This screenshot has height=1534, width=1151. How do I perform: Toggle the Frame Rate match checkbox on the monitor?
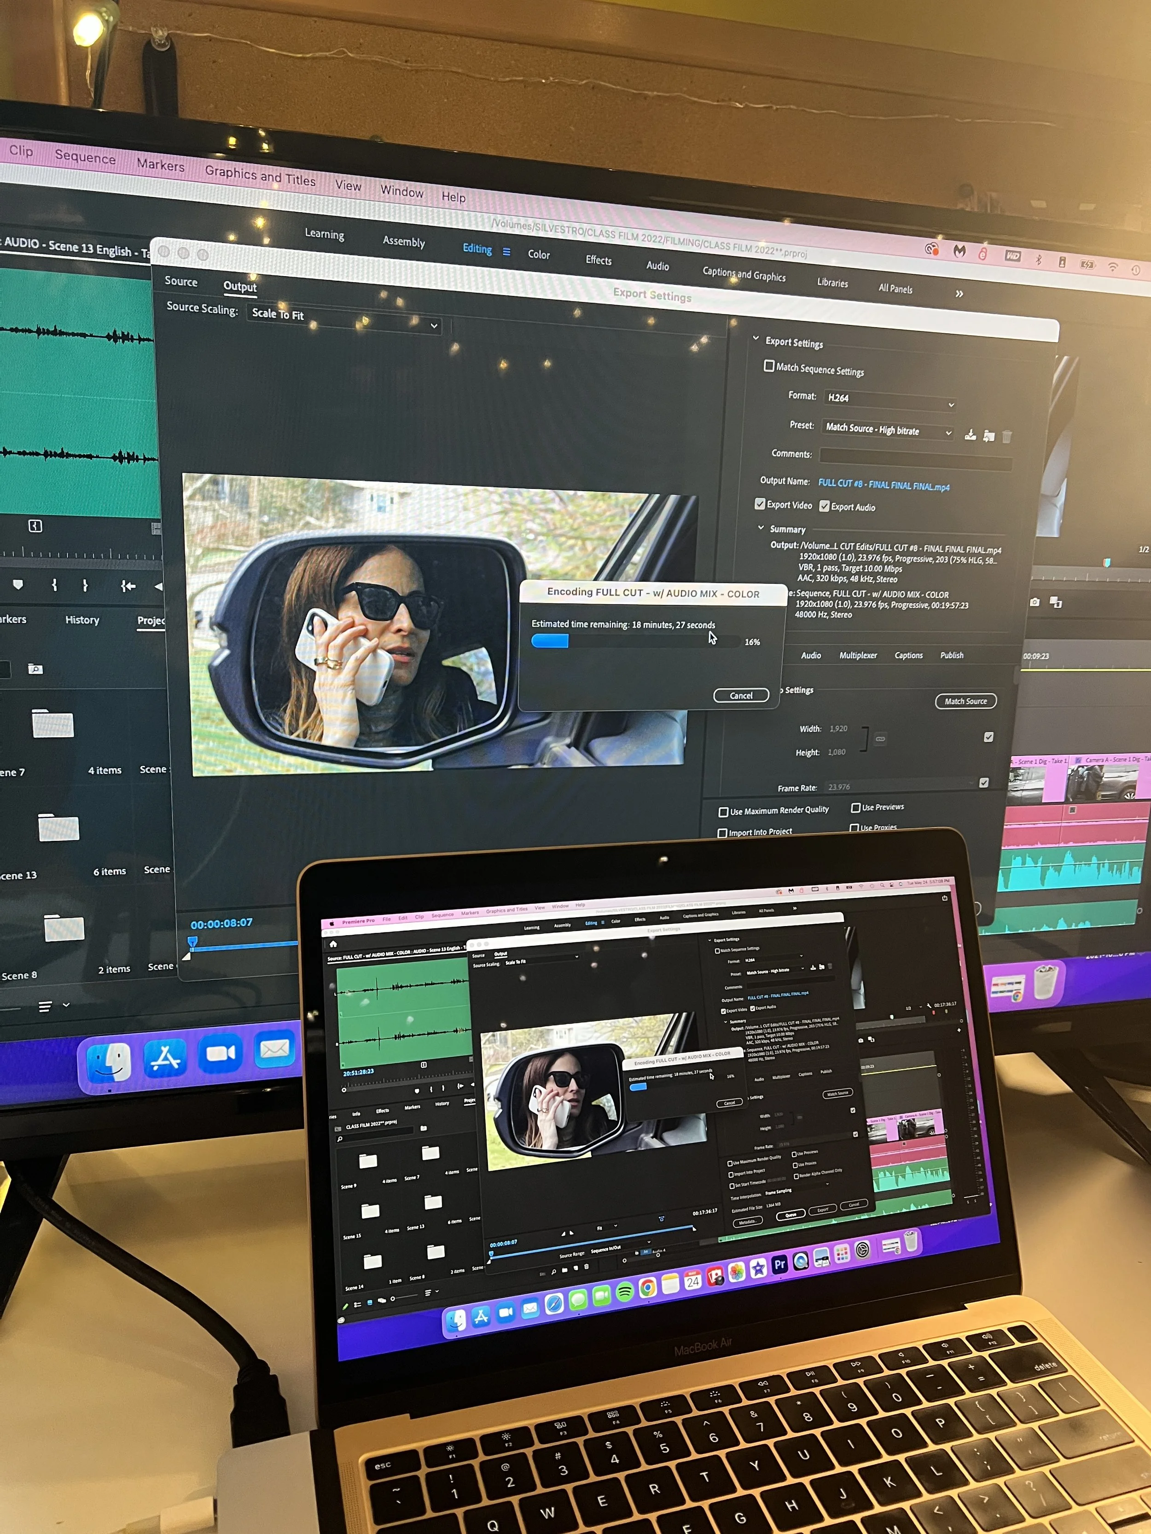point(984,782)
